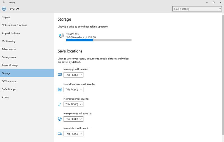Open the new documents save location dropdown

click(73, 90)
